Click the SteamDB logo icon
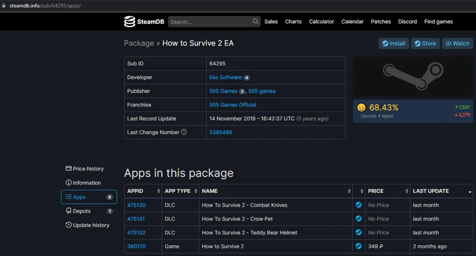Viewport: 476px width, 256px height. pos(129,22)
